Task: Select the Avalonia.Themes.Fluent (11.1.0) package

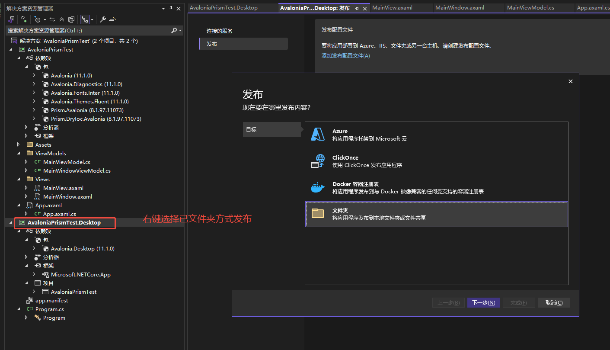Action: pyautogui.click(x=90, y=101)
